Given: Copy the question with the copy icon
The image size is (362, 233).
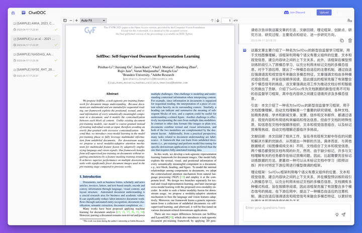Looking at the screenshot, I should point(342,40).
